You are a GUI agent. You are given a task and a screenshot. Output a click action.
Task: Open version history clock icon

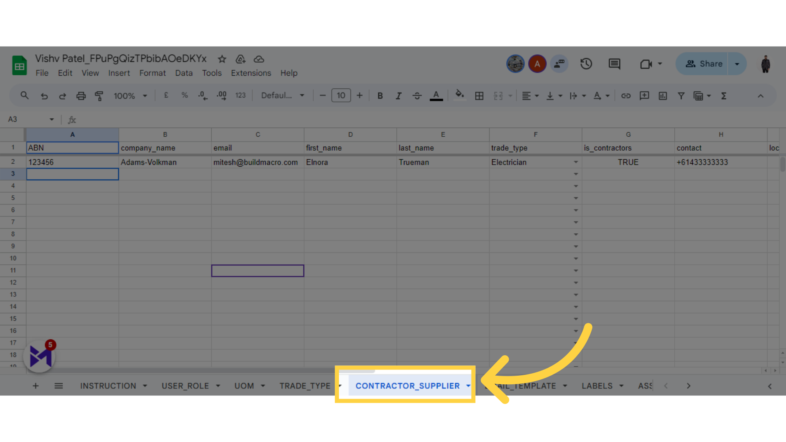(x=586, y=64)
